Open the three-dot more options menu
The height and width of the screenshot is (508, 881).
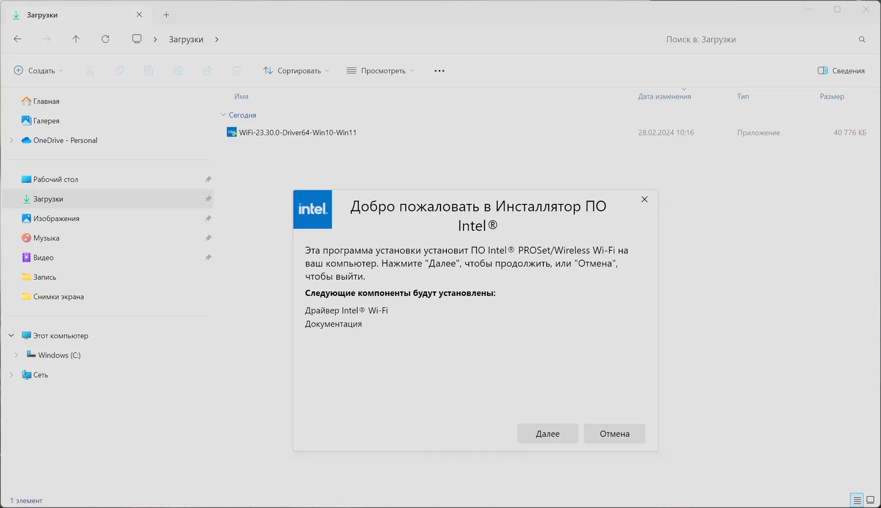pos(439,70)
